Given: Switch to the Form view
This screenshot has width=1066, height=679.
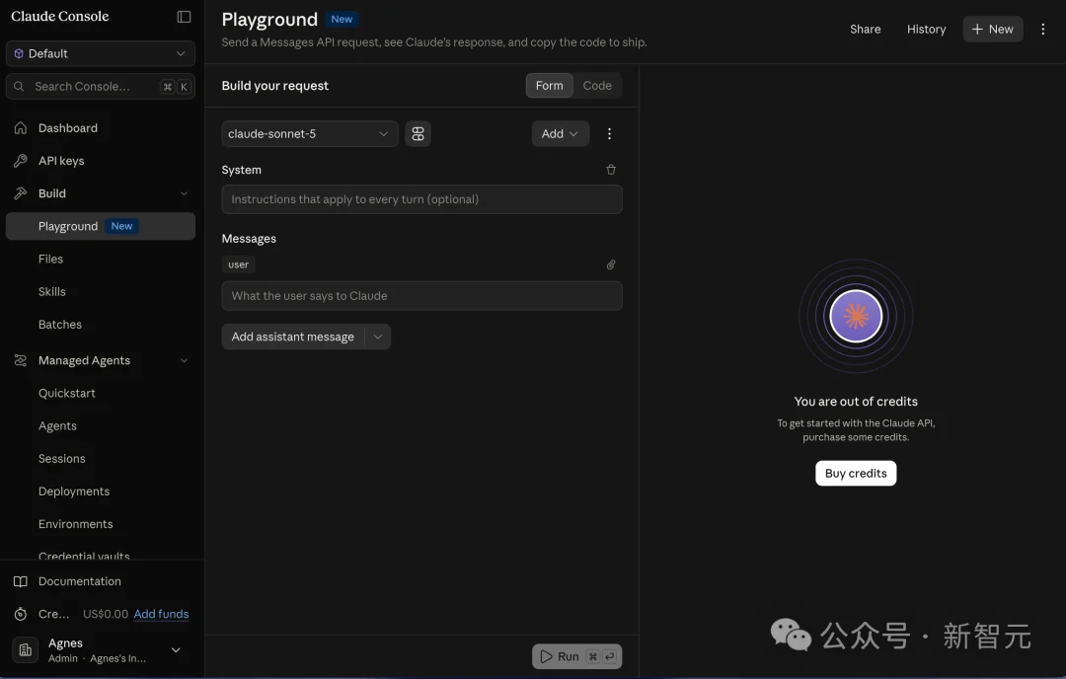Looking at the screenshot, I should pos(550,86).
